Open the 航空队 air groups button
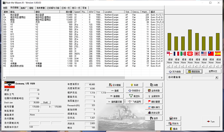The height and width of the screenshot is (132, 224). click(134, 96)
